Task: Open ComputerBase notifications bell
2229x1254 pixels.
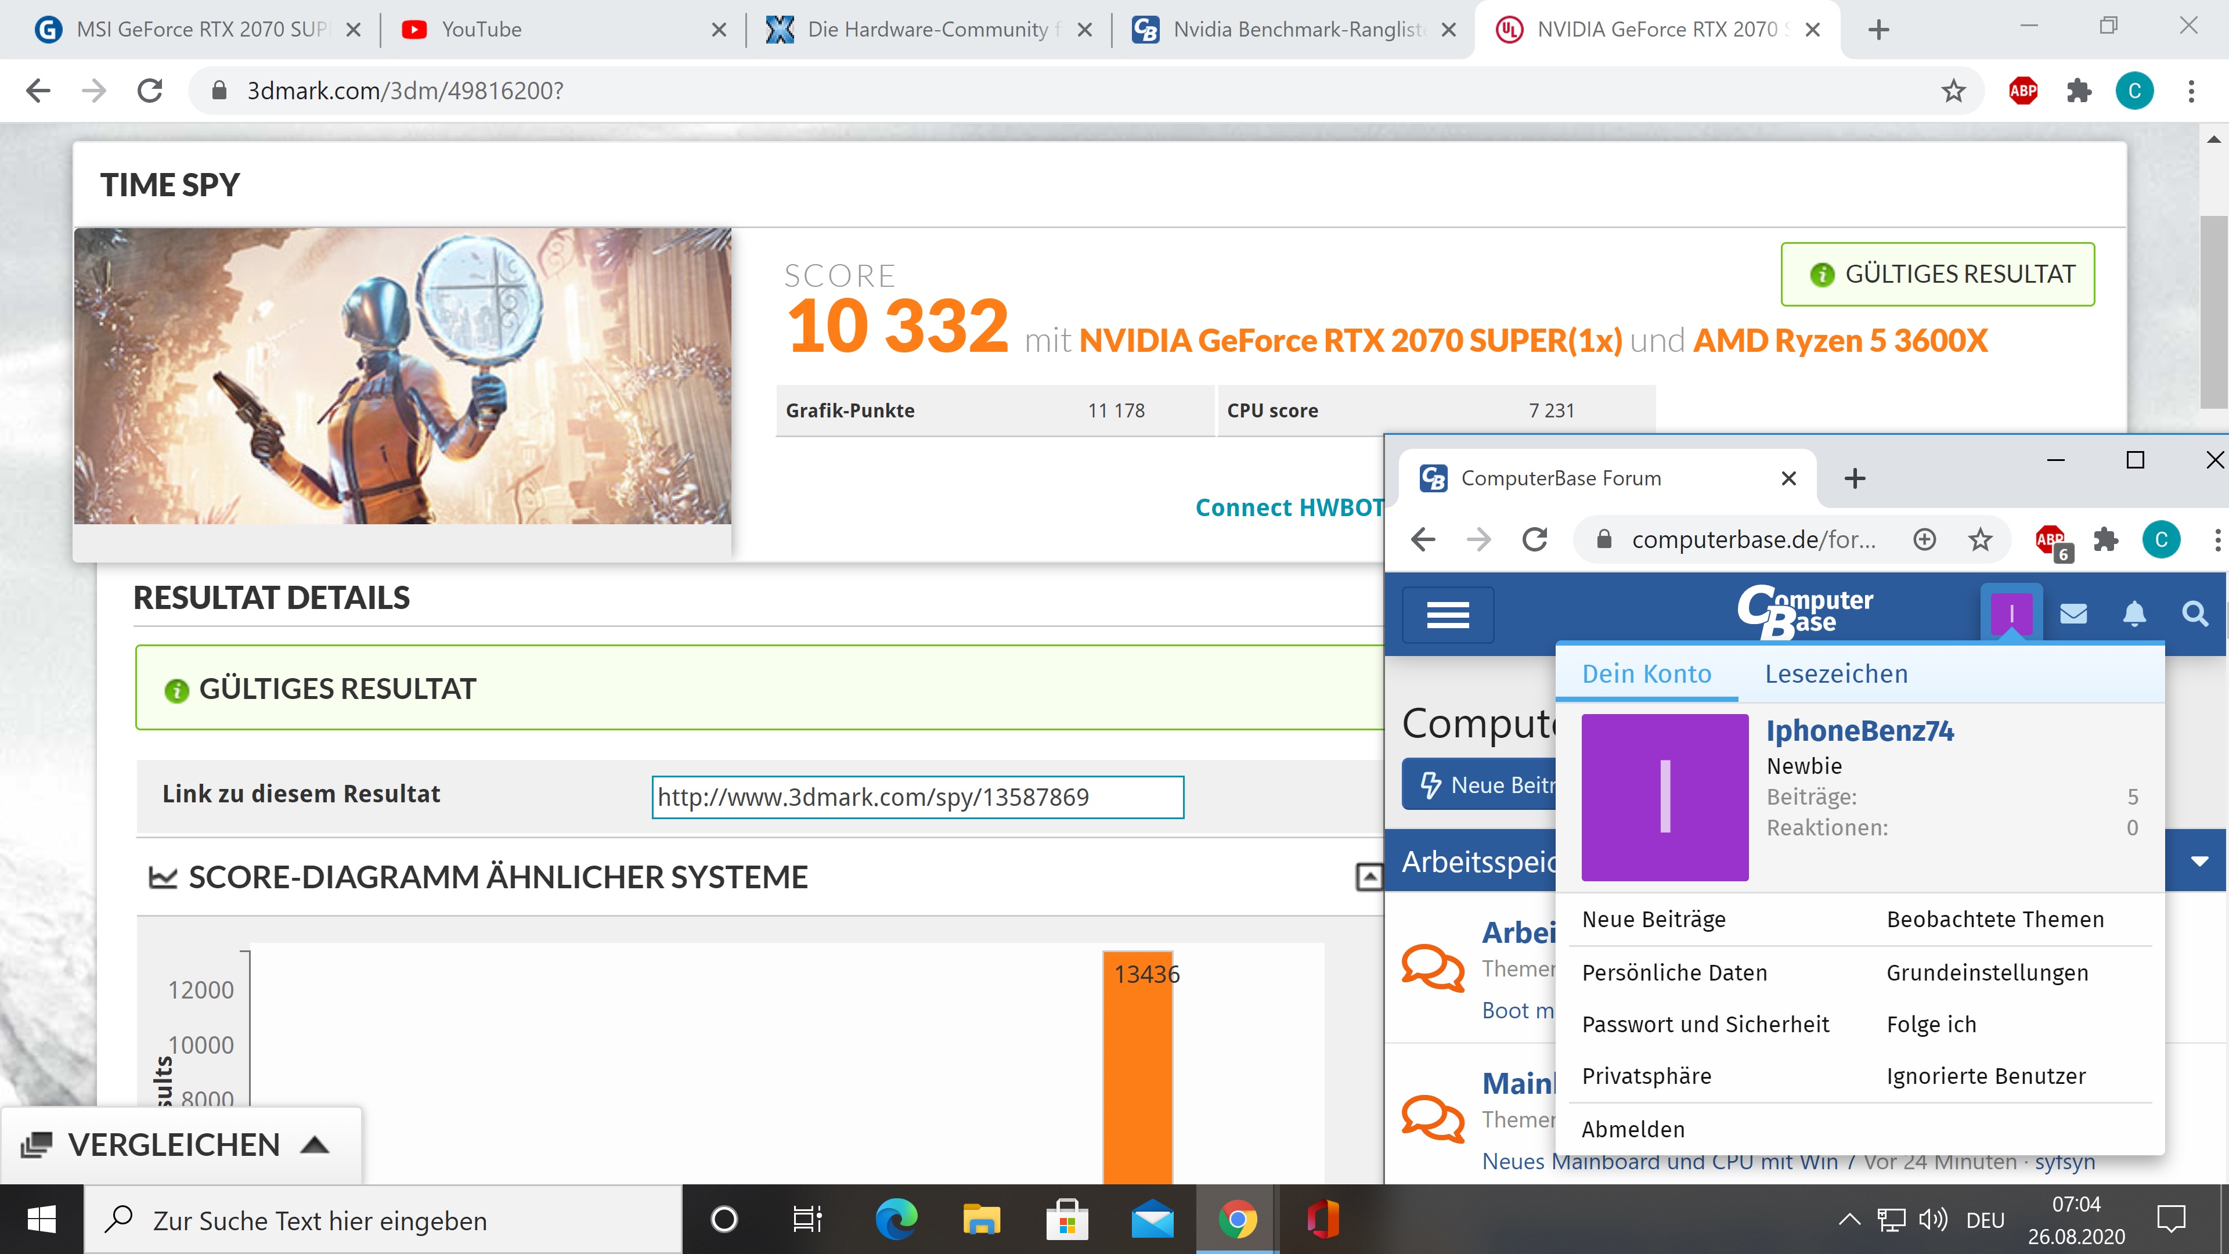Action: point(2134,614)
